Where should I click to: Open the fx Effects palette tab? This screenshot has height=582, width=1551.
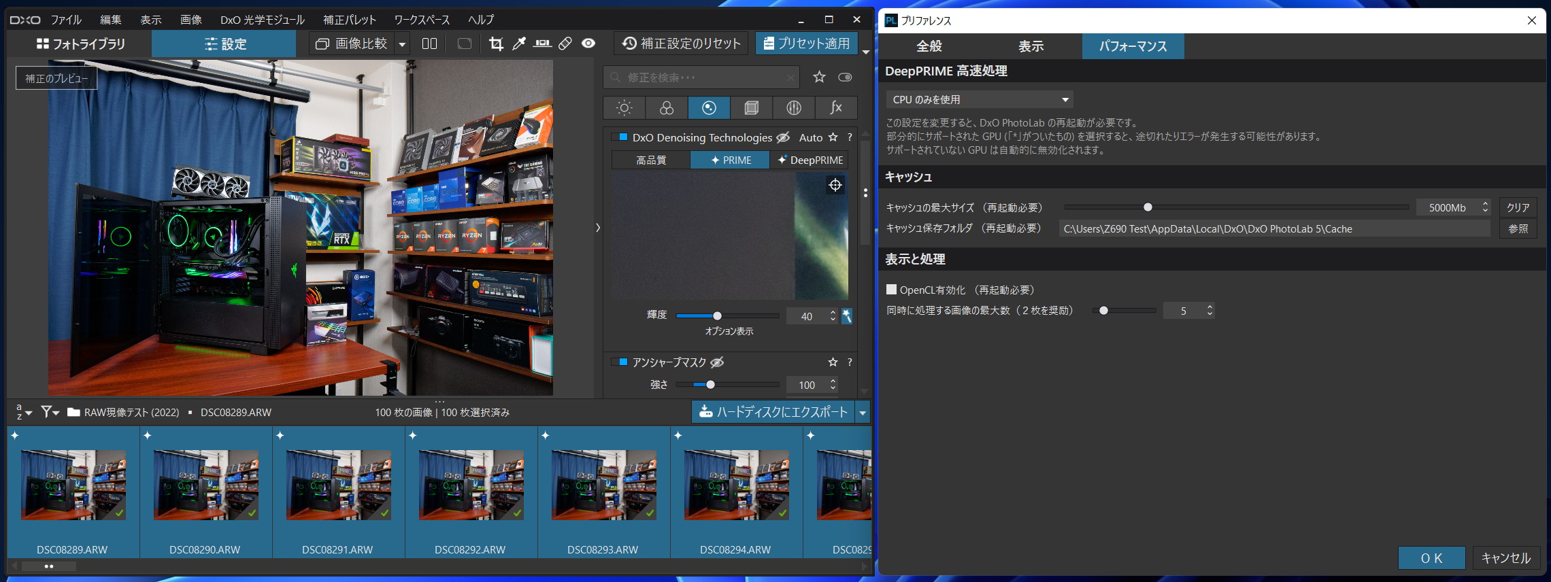[836, 107]
